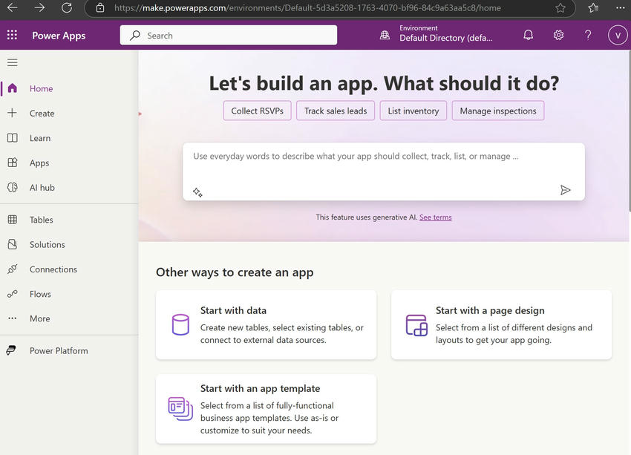Screen dimensions: 631x455
Task: Open AI hub
Action: pyautogui.click(x=42, y=188)
